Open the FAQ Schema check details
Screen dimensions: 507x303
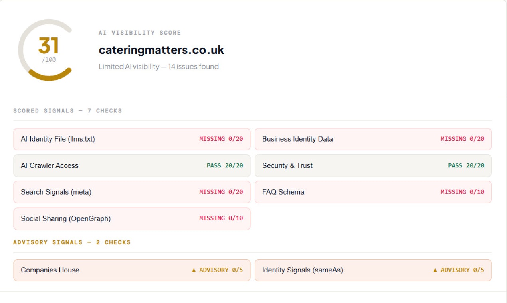coord(373,192)
